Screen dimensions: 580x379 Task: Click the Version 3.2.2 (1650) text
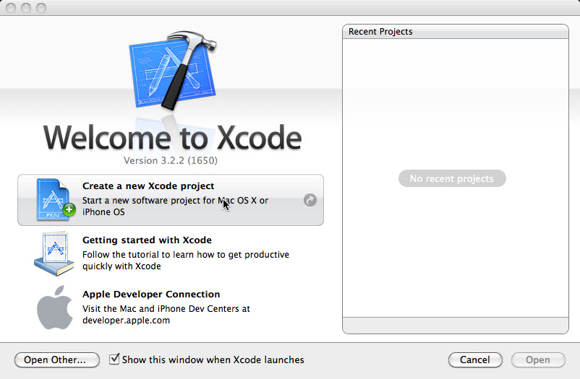coord(171,161)
